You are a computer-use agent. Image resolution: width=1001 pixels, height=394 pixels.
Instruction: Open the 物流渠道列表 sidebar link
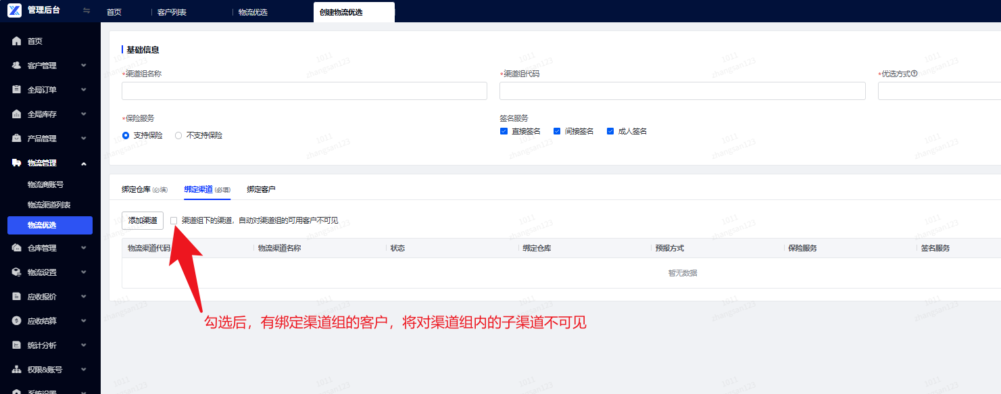point(49,205)
